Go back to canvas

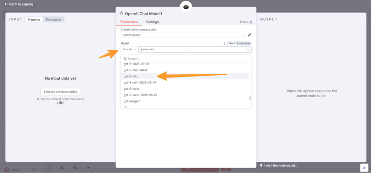[19, 4]
